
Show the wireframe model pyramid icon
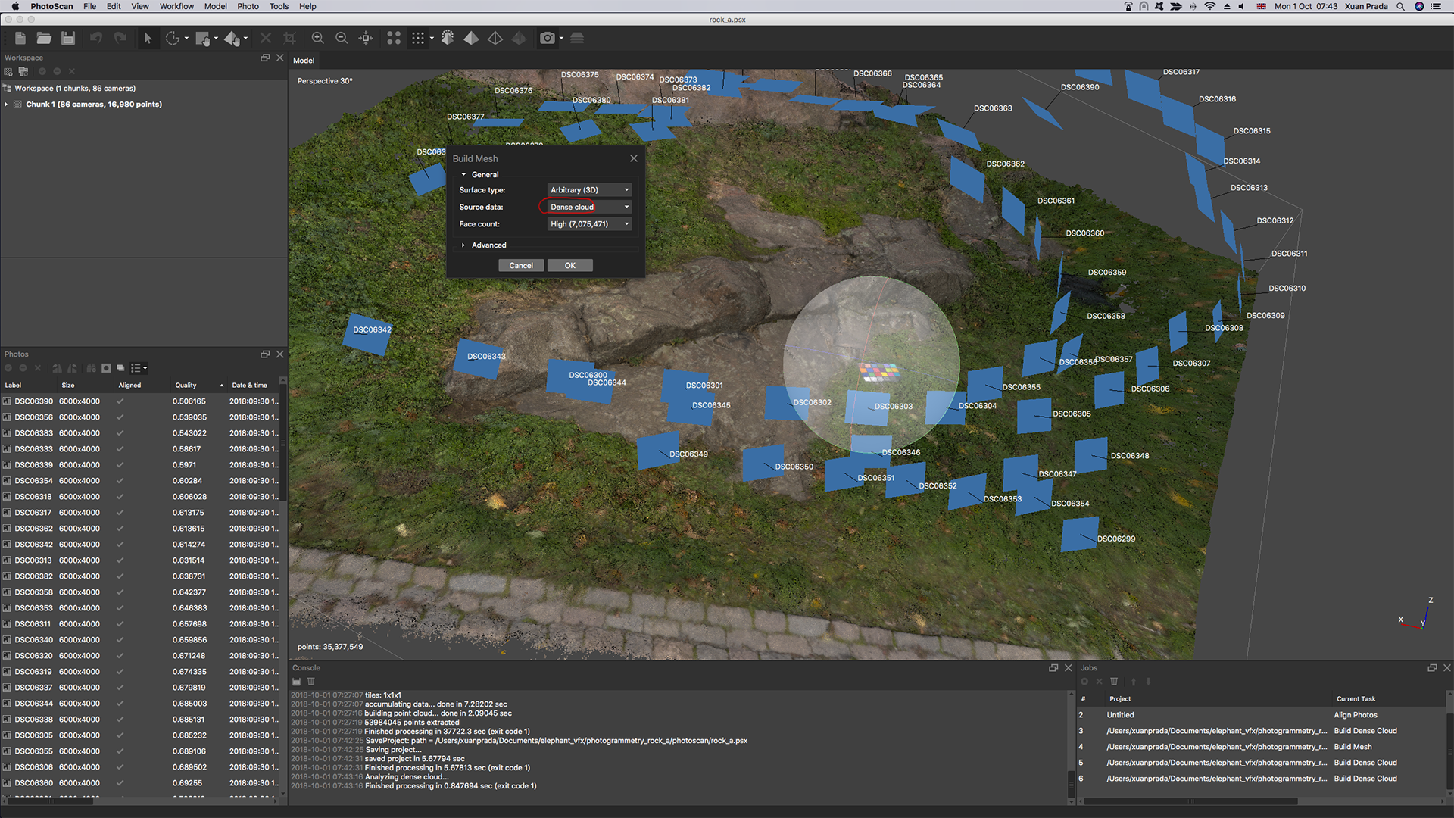495,38
